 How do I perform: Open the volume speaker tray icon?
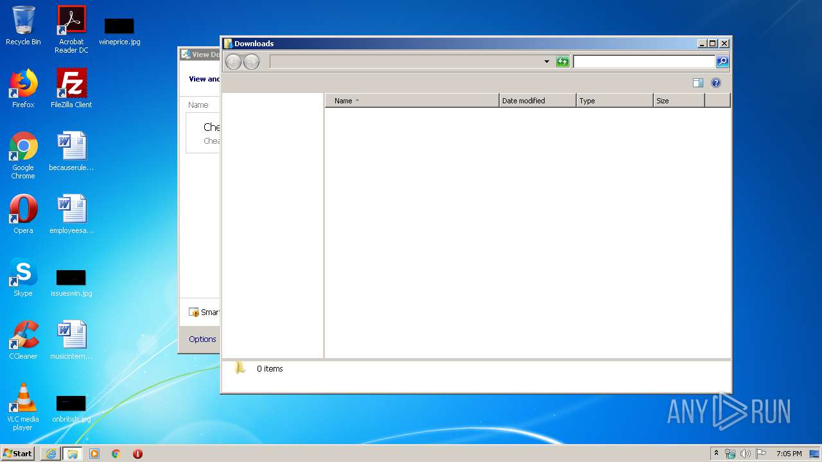pyautogui.click(x=746, y=454)
